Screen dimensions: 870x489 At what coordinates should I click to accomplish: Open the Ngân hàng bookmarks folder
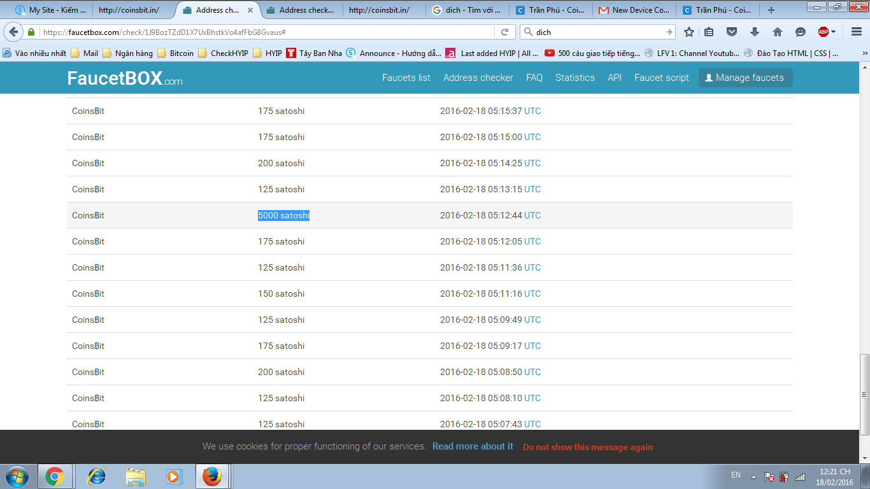pyautogui.click(x=127, y=53)
